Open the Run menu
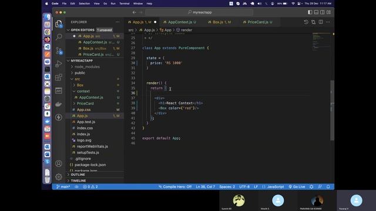376x211 pixels. pos(113,4)
